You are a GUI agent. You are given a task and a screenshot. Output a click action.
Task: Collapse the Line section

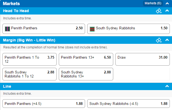click(x=167, y=86)
